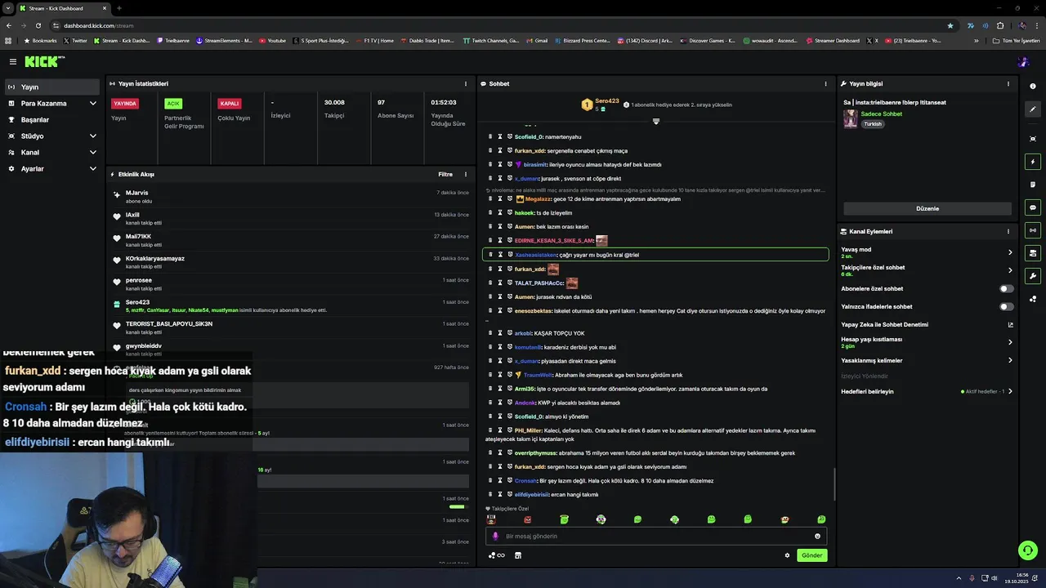The width and height of the screenshot is (1046, 588).
Task: Open the Streamer Dashboard bookmark
Action: click(833, 40)
